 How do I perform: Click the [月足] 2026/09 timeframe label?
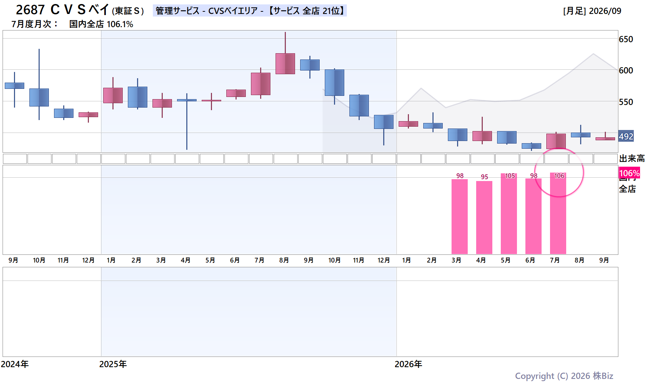[x=592, y=11]
